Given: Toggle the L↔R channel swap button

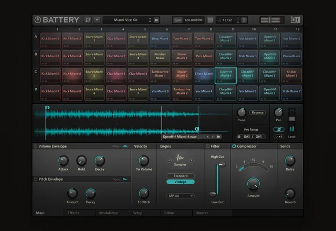Looking at the screenshot, I should pyautogui.click(x=279, y=136).
